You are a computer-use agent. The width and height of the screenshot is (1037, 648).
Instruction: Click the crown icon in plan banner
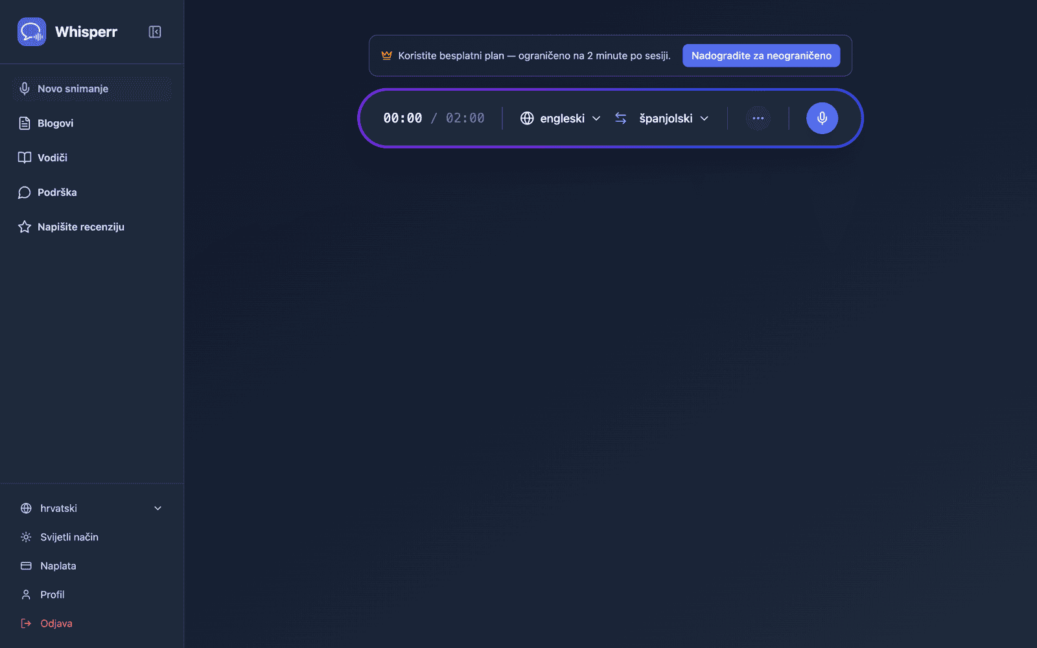point(387,55)
